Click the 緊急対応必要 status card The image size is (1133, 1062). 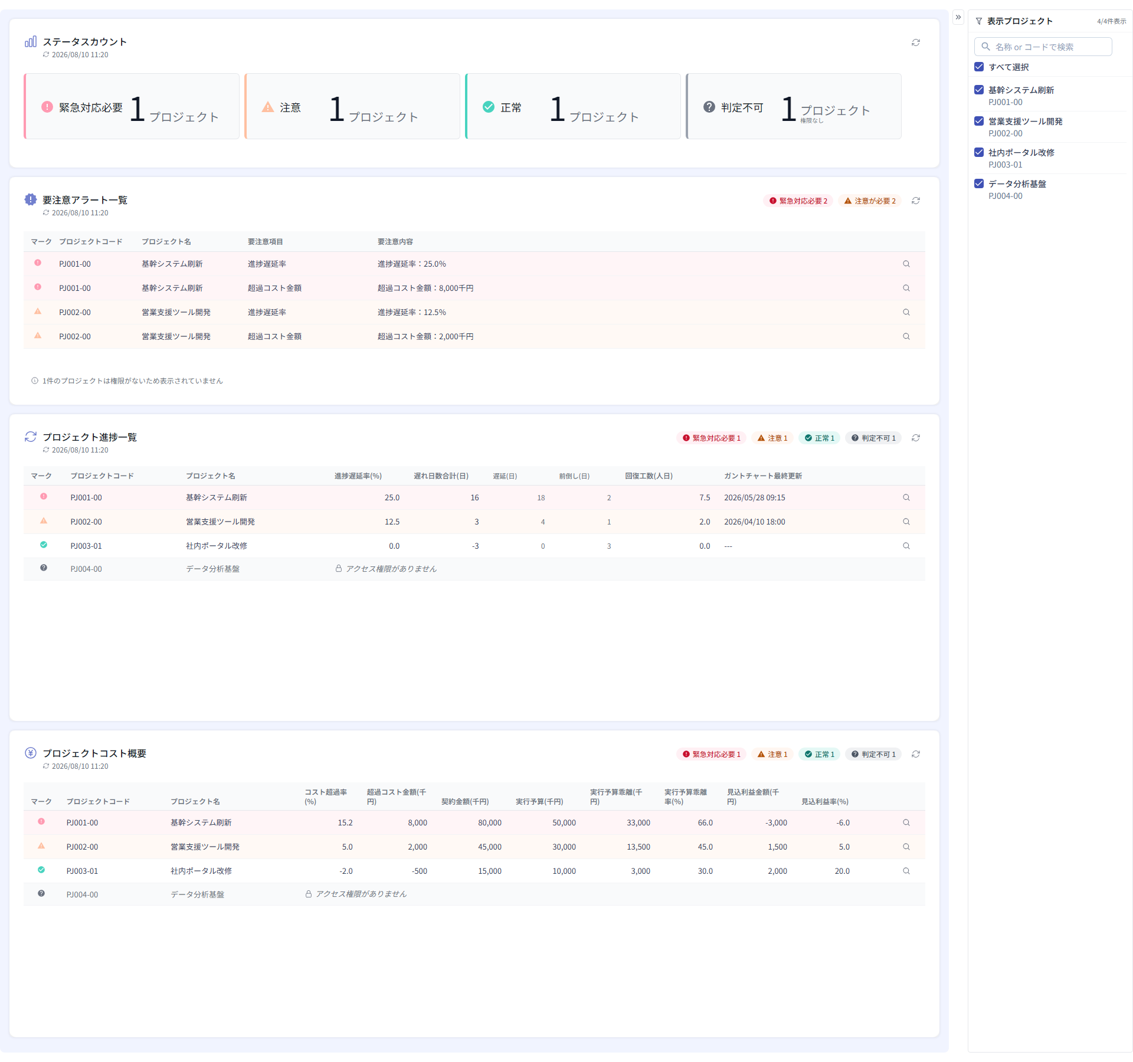pyautogui.click(x=132, y=106)
